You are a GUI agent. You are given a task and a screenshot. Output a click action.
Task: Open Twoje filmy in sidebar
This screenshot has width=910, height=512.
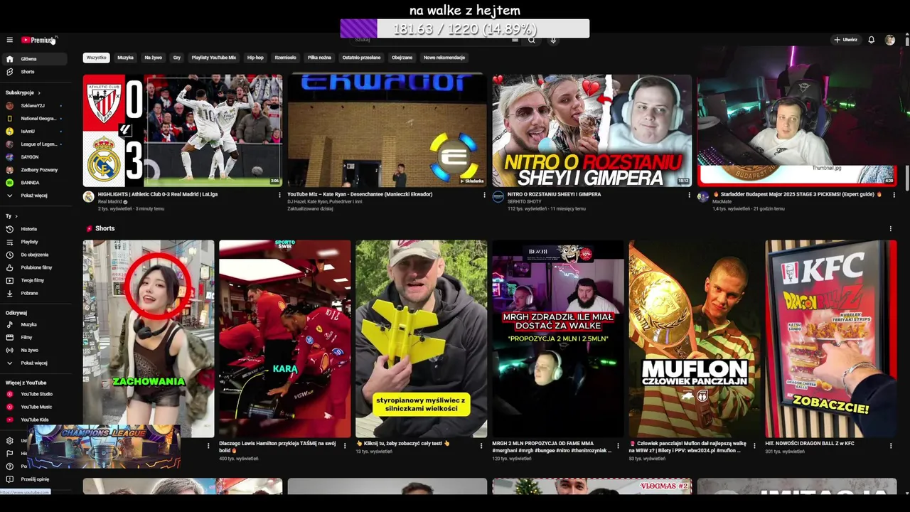point(36,280)
